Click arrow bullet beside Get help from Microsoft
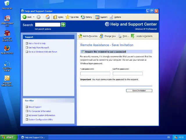The width and height of the screenshot is (186, 140). coord(27,48)
